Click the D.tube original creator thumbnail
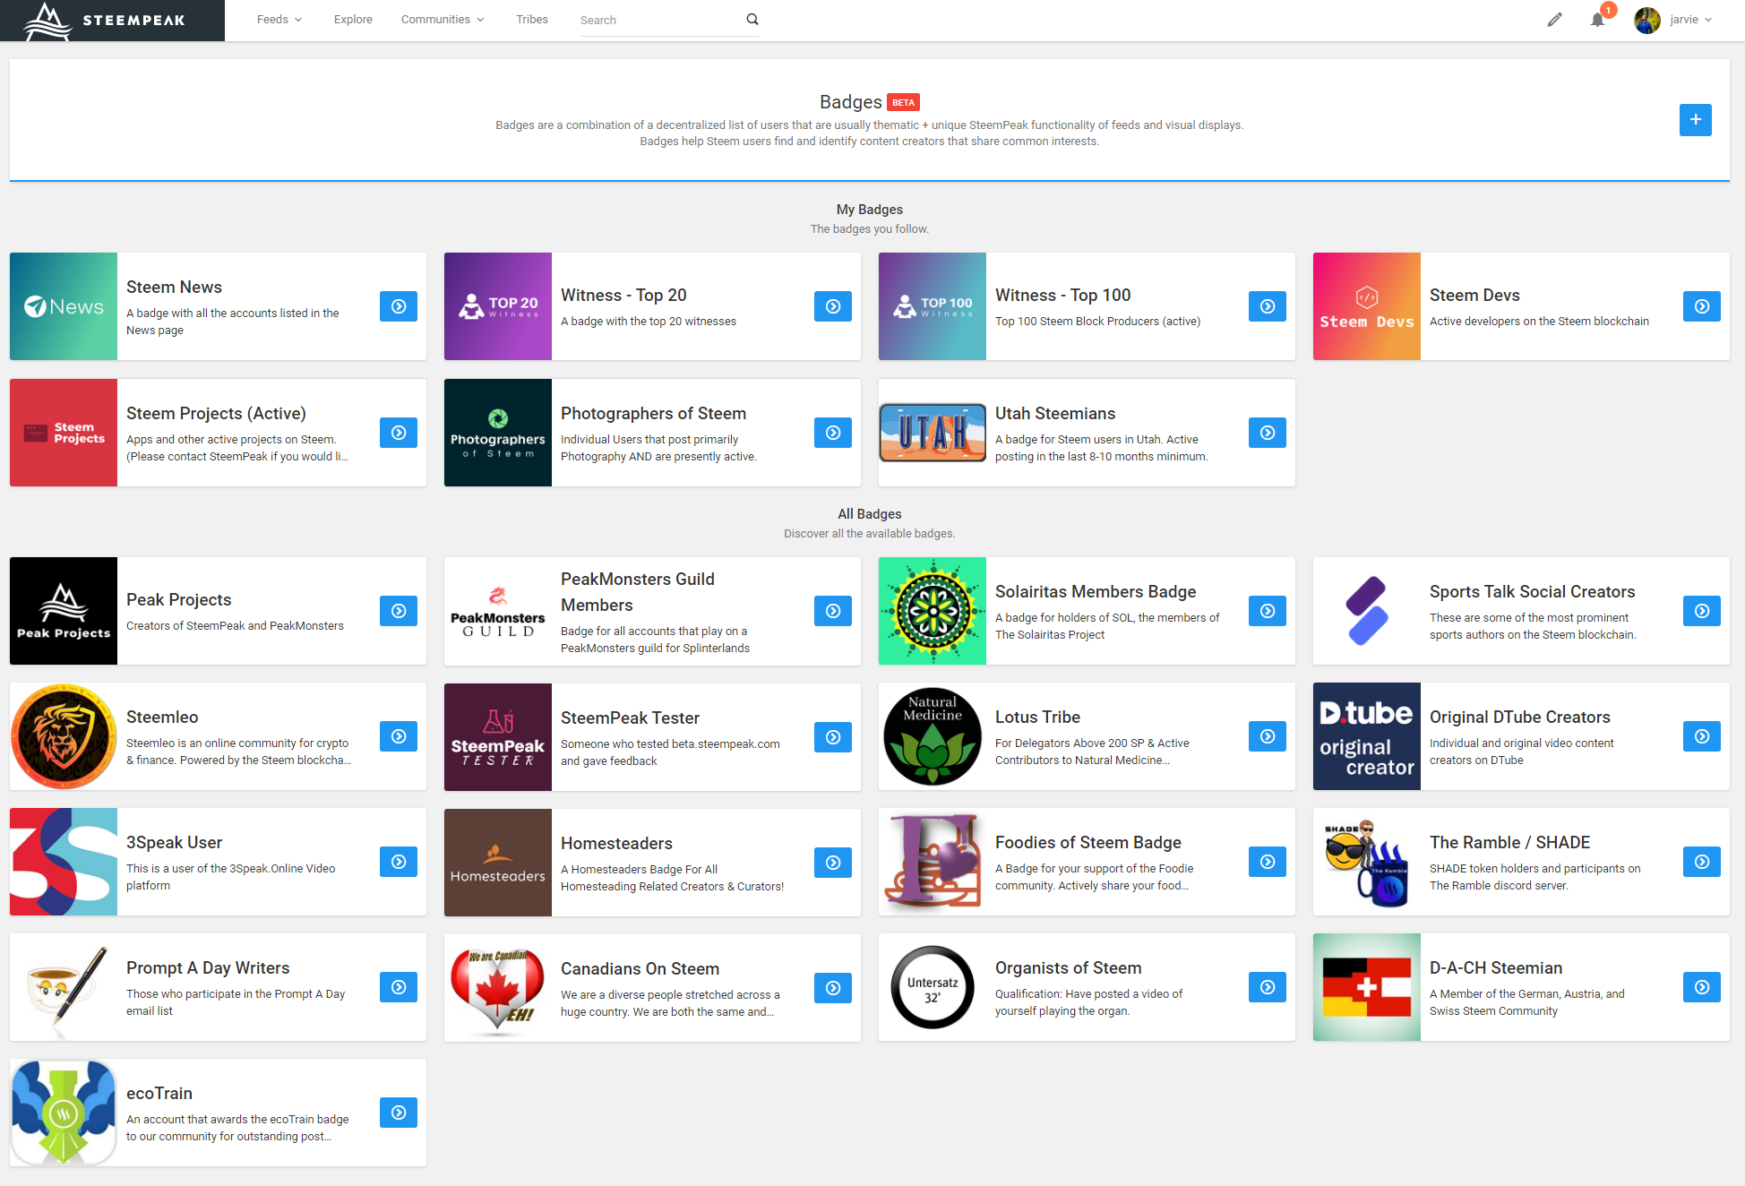This screenshot has width=1745, height=1186. [1367, 736]
